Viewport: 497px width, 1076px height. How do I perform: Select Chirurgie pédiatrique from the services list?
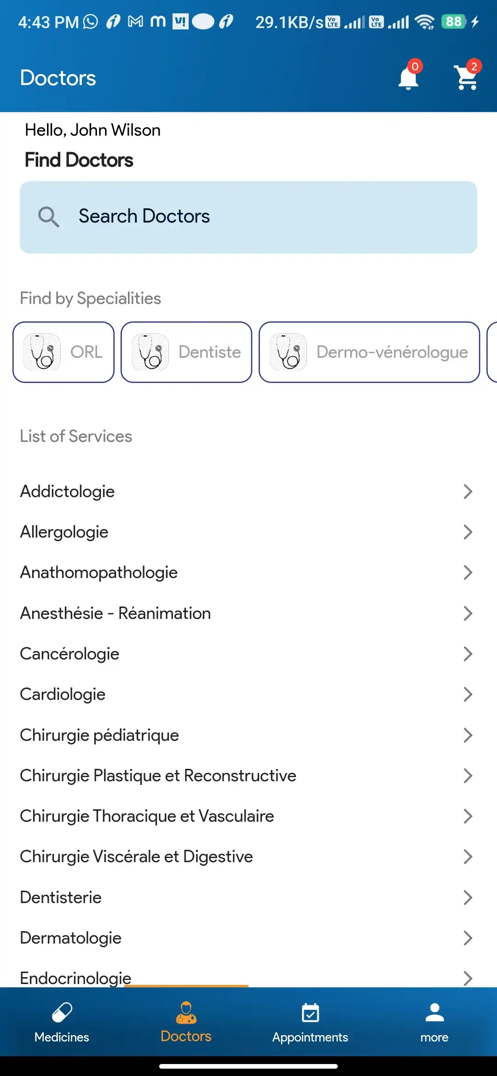click(99, 735)
